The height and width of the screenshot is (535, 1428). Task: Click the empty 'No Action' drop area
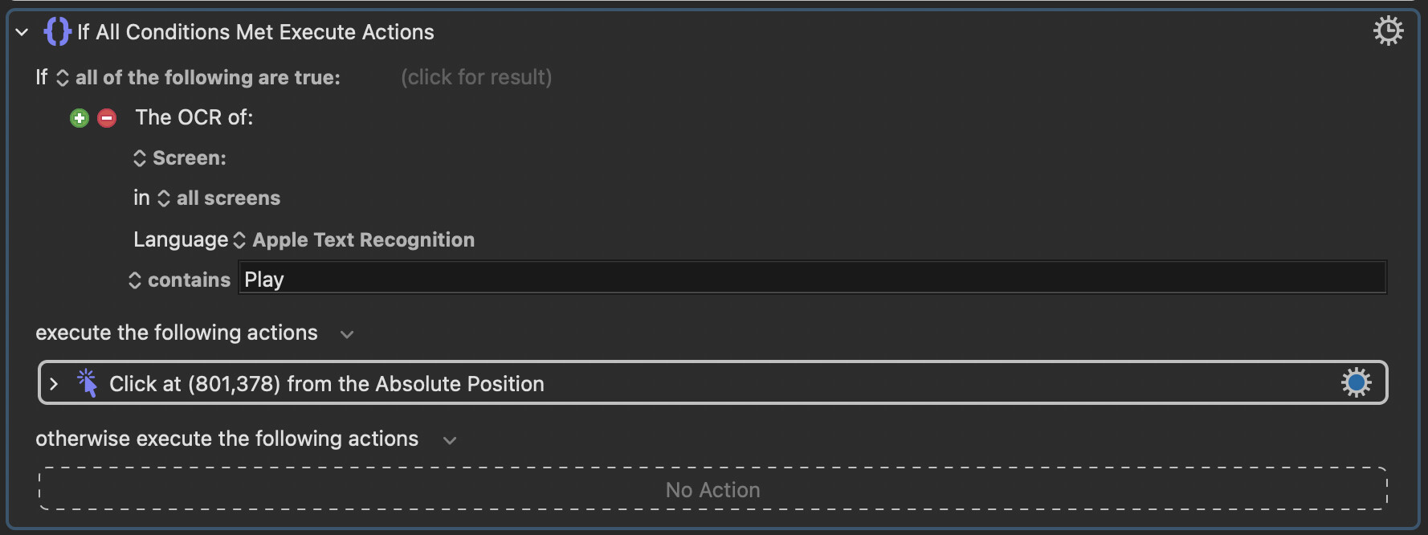point(712,489)
